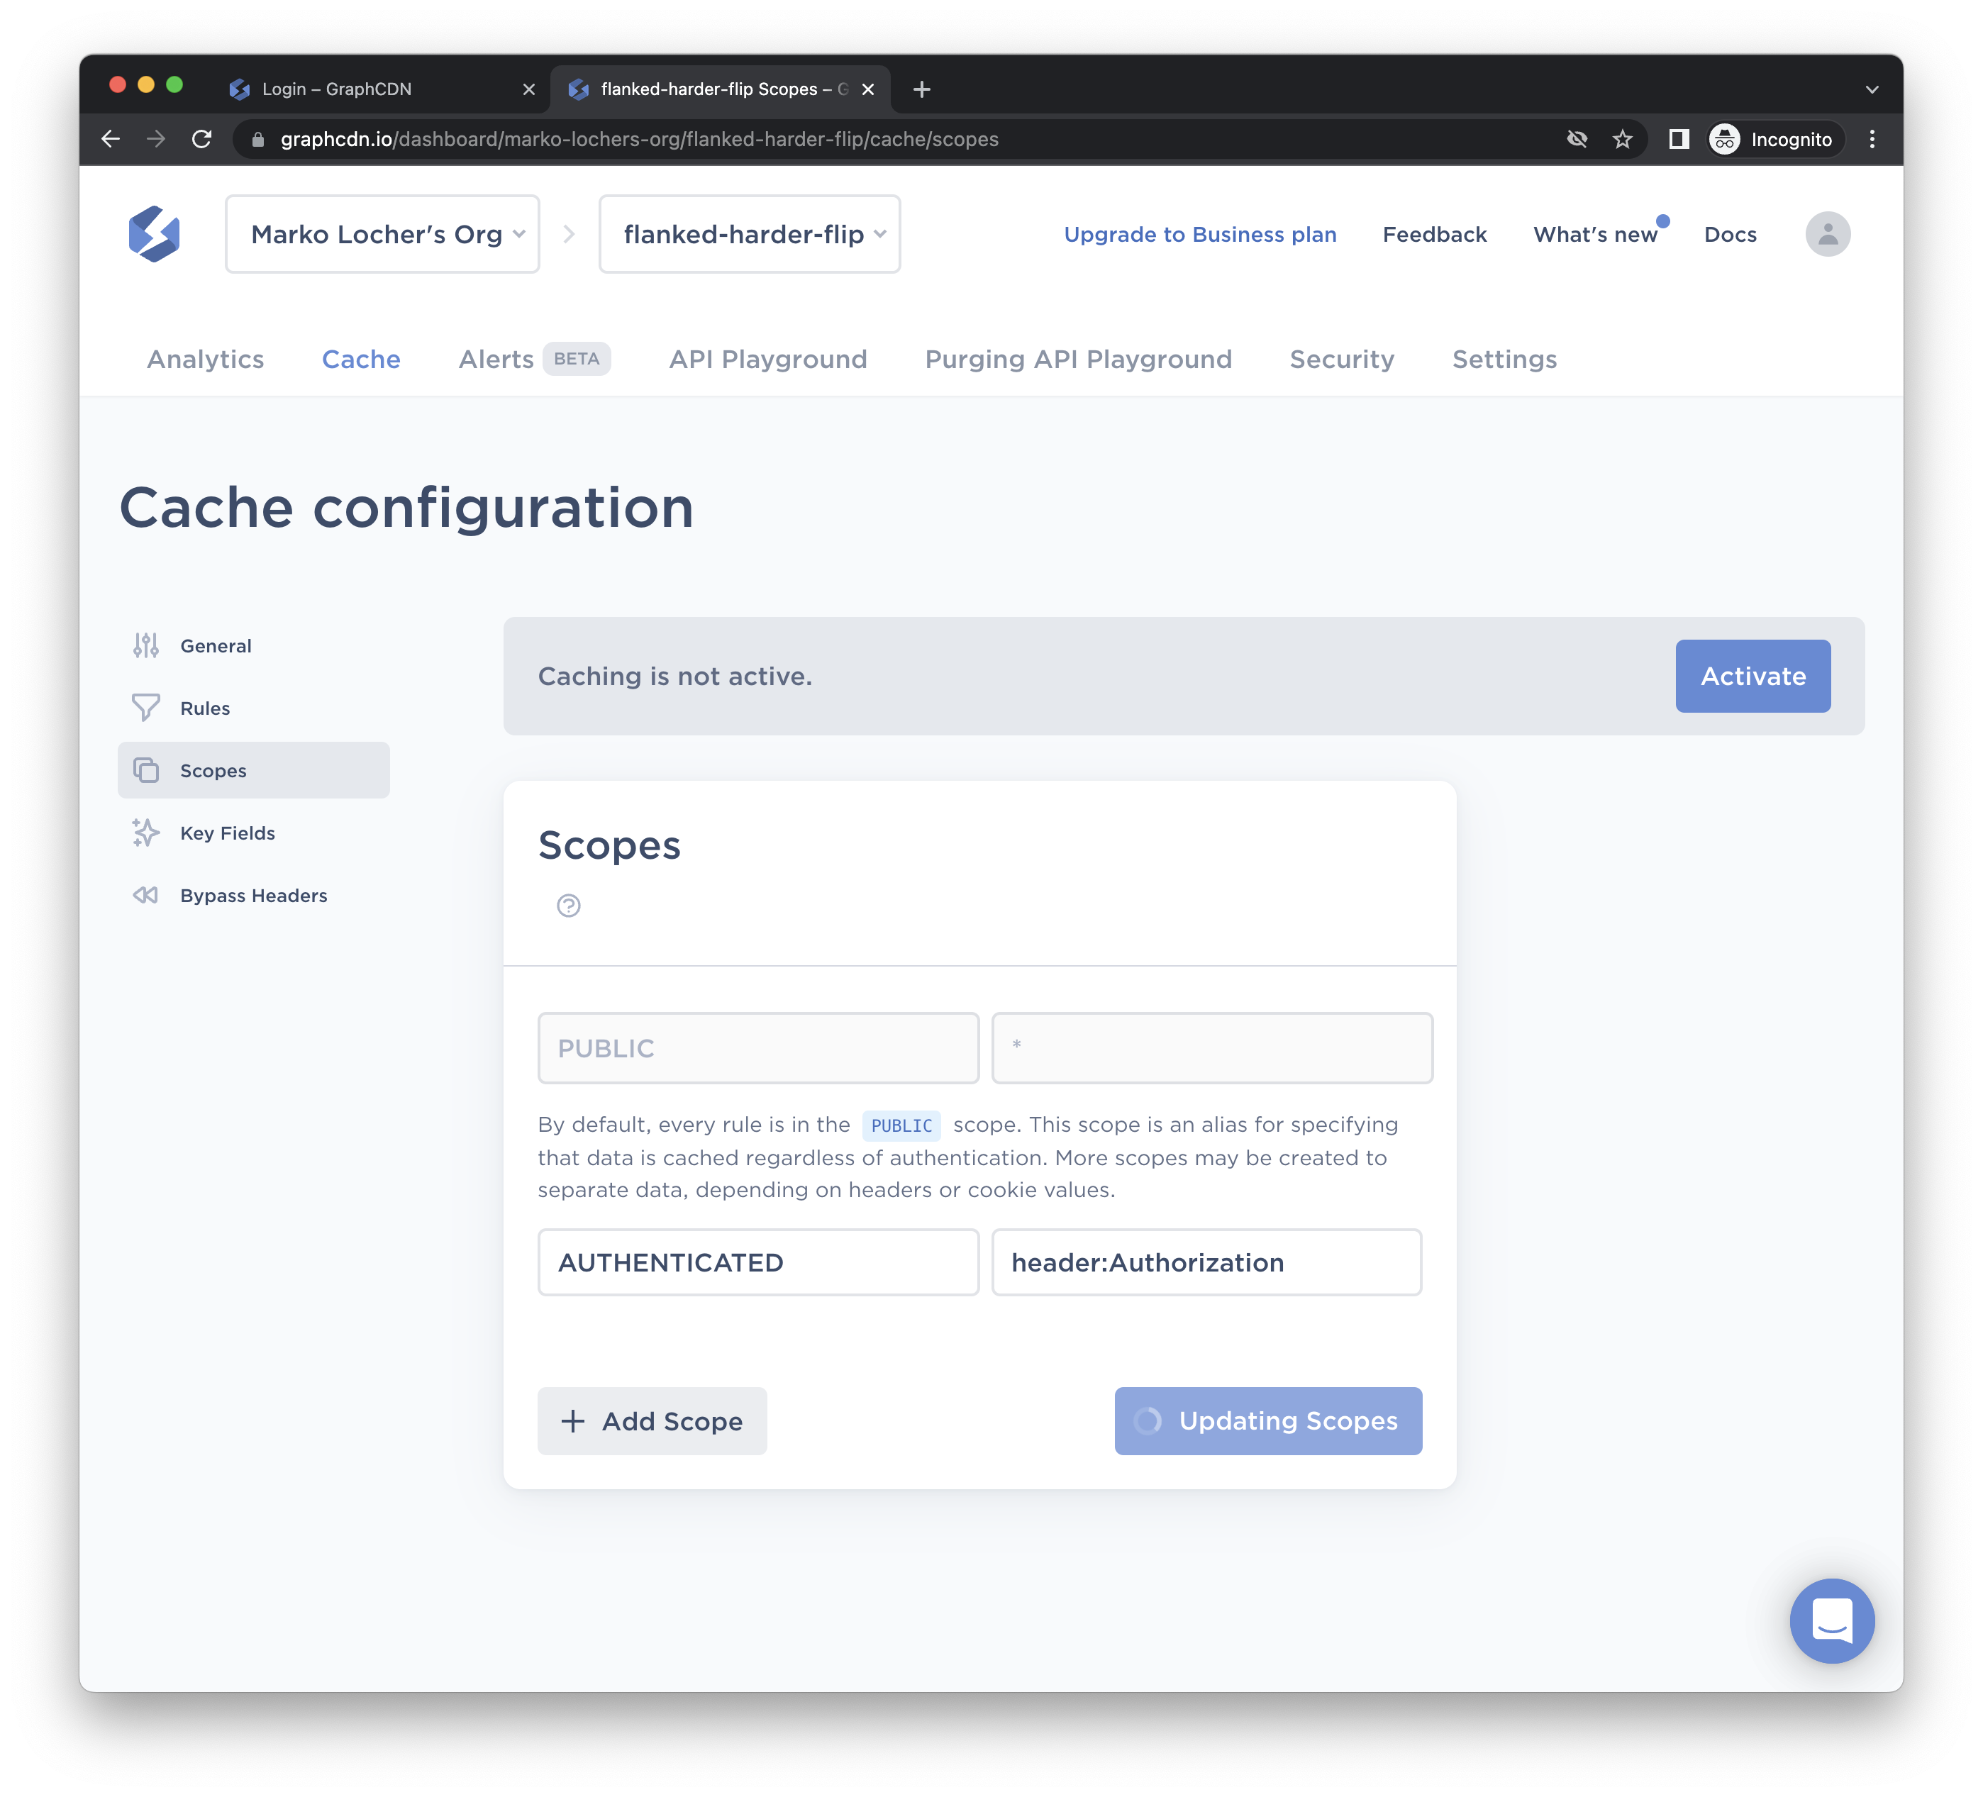Screen dimensions: 1983x1797
Task: Focus the AUTHENTICATED scope name field
Action: (758, 1262)
